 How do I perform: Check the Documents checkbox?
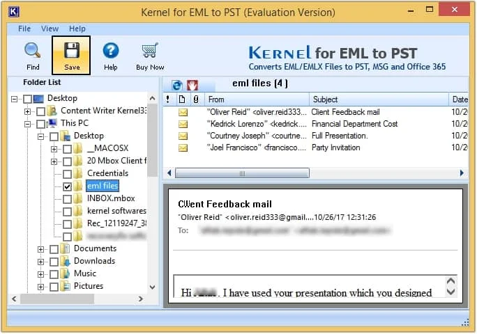54,249
